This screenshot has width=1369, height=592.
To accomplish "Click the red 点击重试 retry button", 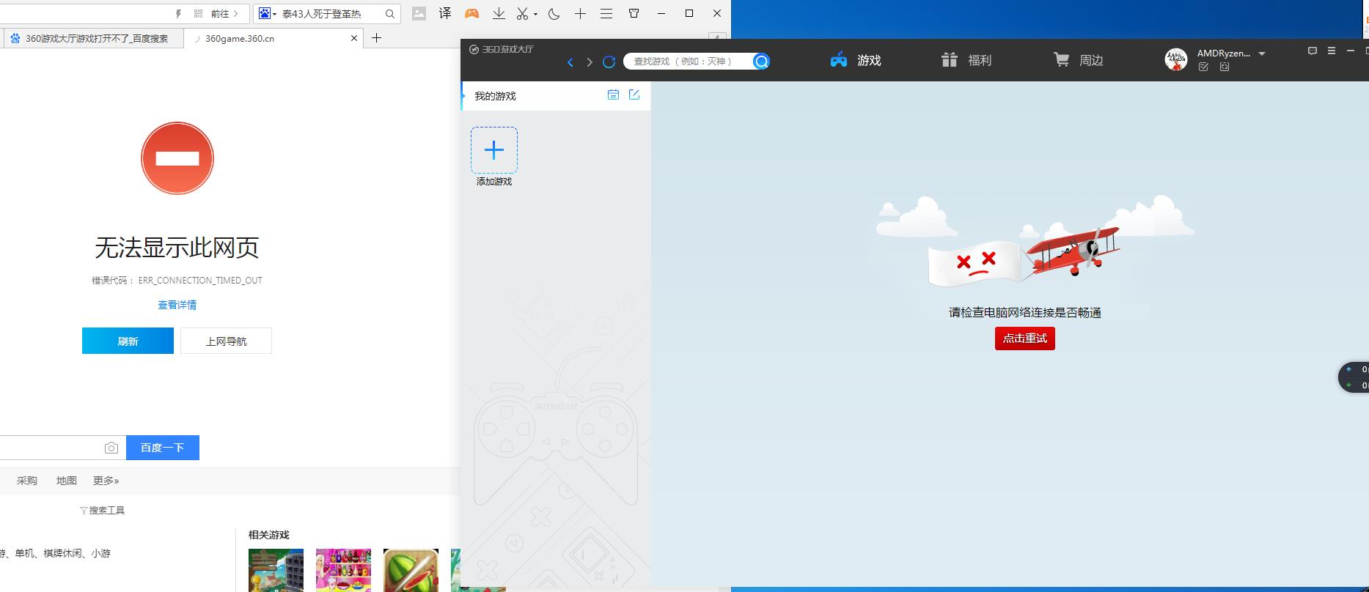I will click(x=1024, y=338).
